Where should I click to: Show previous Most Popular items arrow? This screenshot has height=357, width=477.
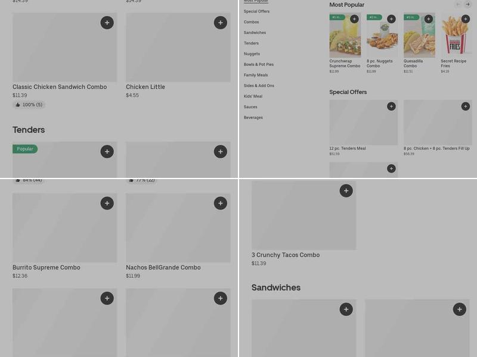coord(458,4)
